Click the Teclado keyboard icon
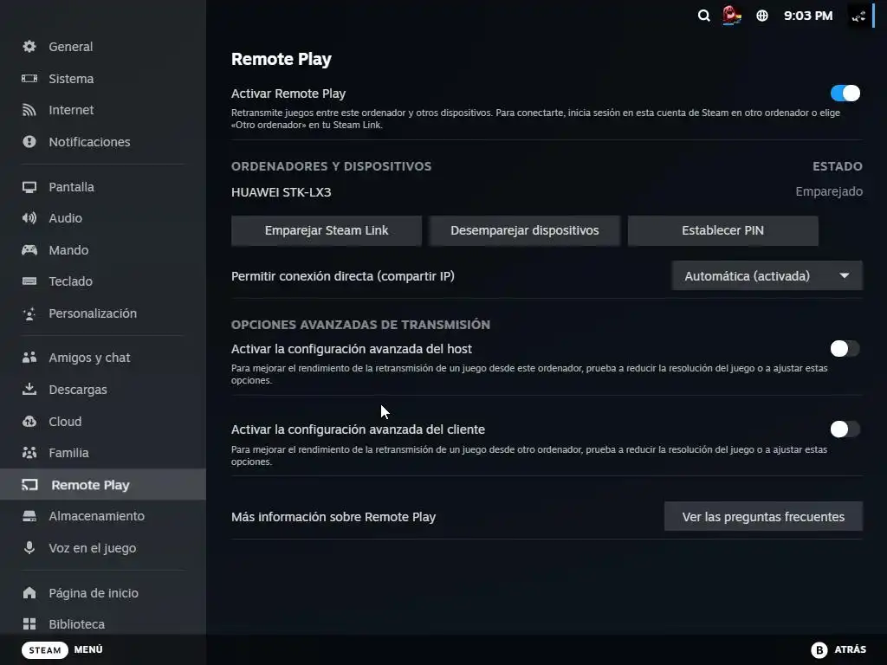Screen dimensions: 887x665 click(29, 281)
